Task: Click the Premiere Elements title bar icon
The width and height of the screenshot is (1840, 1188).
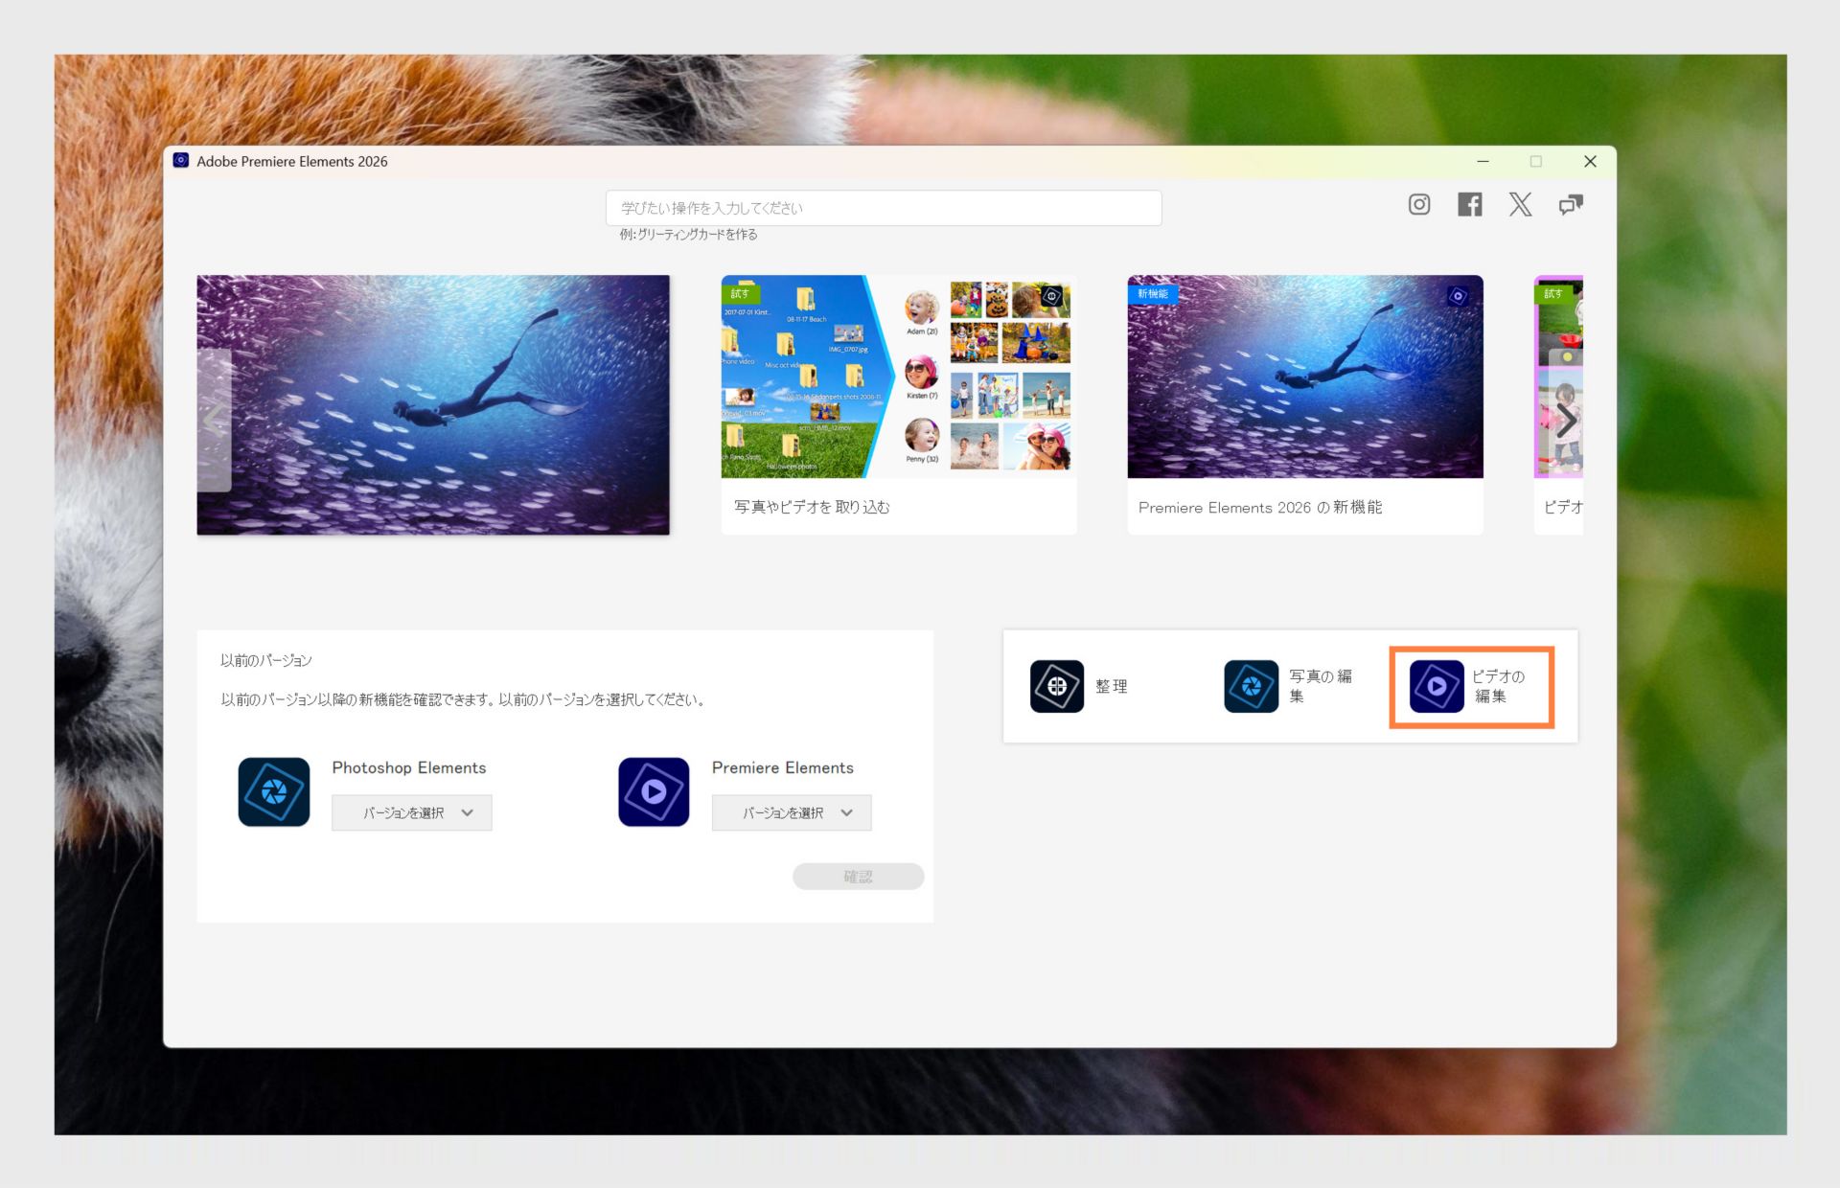Action: 179,161
